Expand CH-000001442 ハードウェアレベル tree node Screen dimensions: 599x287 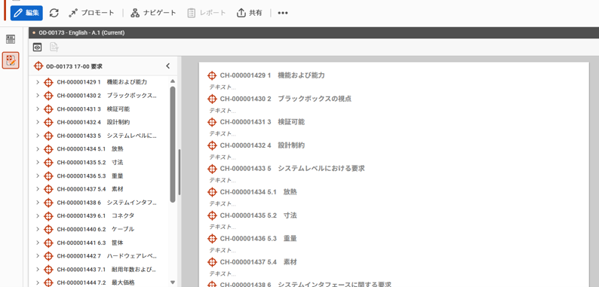(x=38, y=255)
